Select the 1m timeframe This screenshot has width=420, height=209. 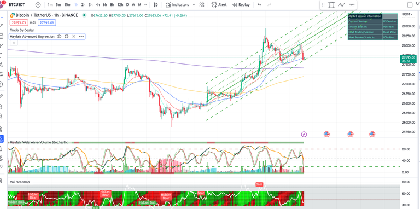coord(50,5)
